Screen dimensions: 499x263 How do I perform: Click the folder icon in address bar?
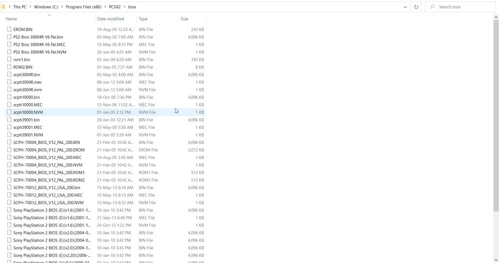tap(3, 7)
